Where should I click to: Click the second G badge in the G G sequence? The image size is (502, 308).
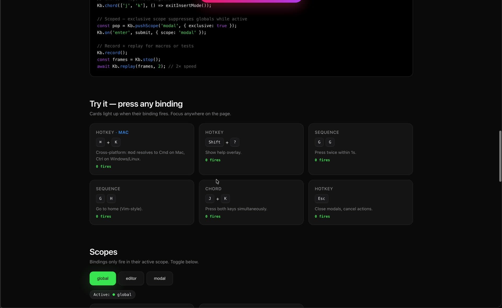(330, 142)
